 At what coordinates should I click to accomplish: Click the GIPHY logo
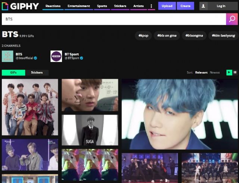[x=20, y=6]
